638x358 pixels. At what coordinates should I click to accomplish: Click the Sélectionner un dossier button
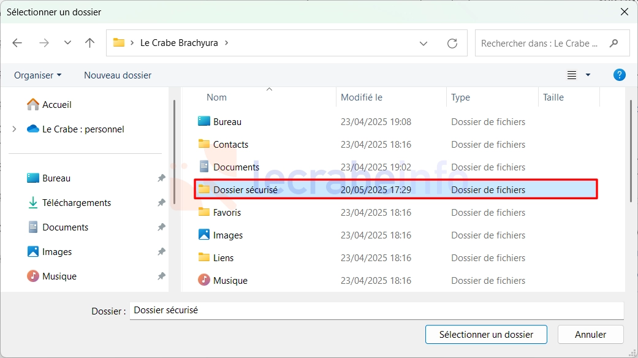(486, 335)
